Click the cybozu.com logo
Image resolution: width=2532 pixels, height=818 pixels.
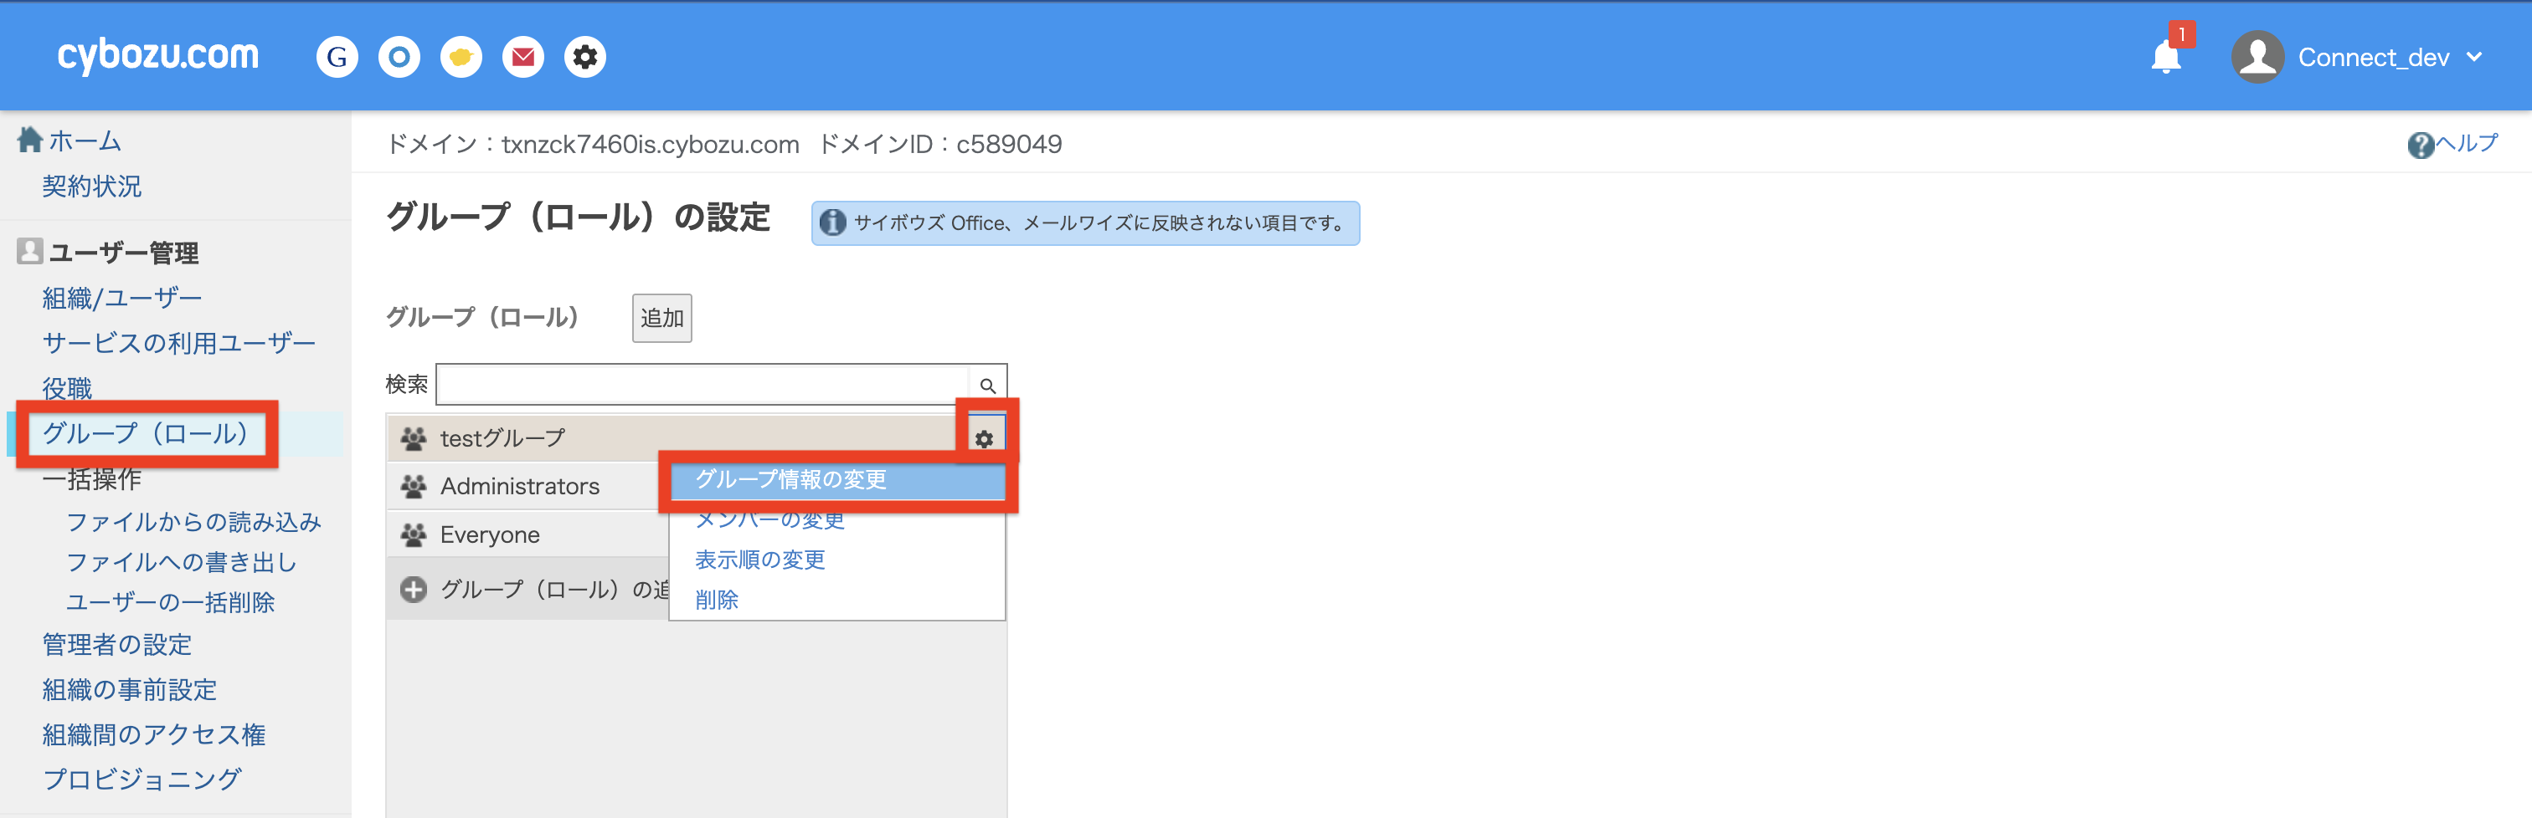(x=158, y=56)
